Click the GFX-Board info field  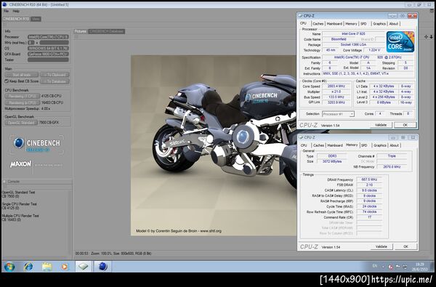pos(48,54)
